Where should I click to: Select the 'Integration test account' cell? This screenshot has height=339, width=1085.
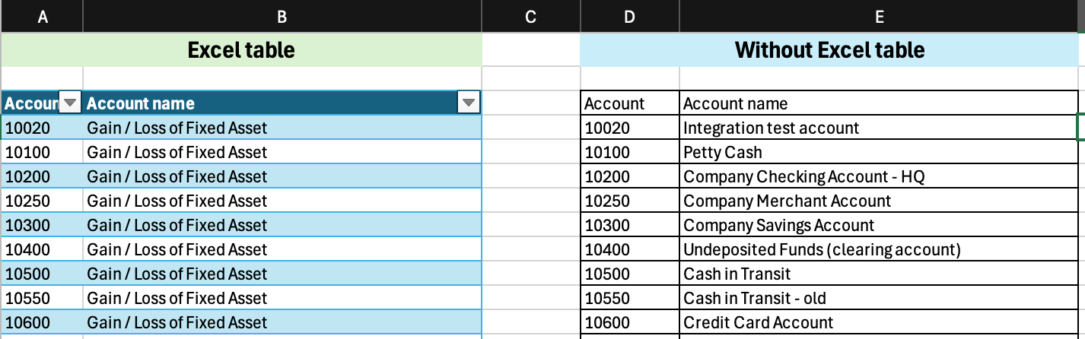[x=879, y=128]
